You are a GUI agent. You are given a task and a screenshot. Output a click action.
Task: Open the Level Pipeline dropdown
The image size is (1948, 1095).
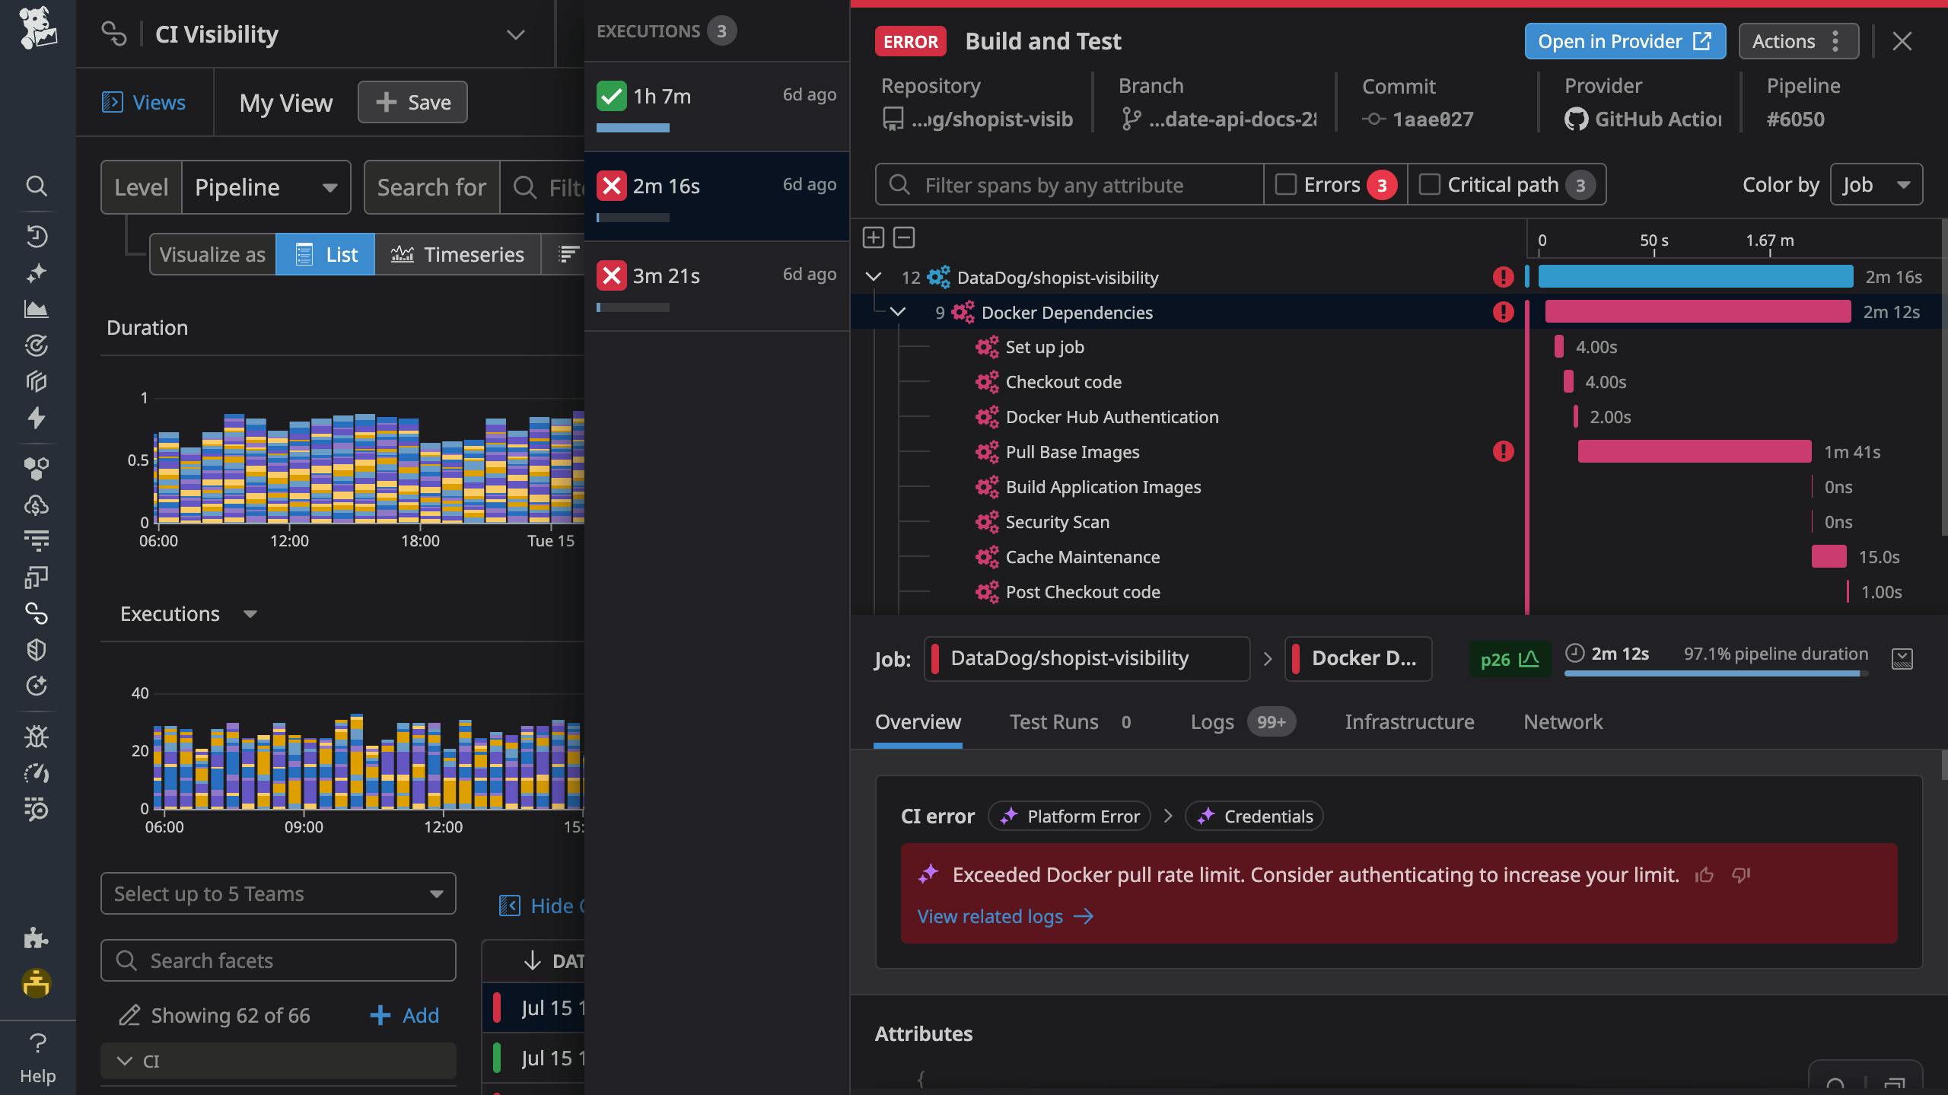266,187
